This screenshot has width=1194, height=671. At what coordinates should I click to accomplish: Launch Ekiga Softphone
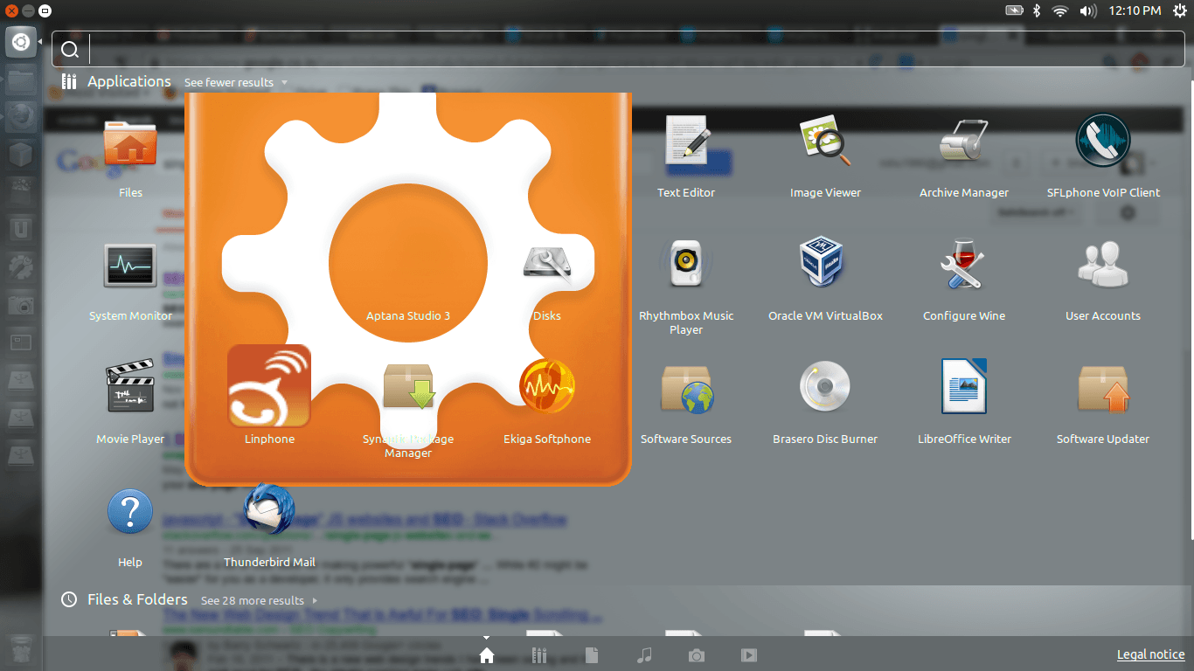coord(547,387)
